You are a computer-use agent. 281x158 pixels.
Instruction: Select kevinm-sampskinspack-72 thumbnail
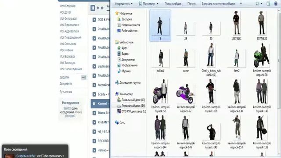186,98
